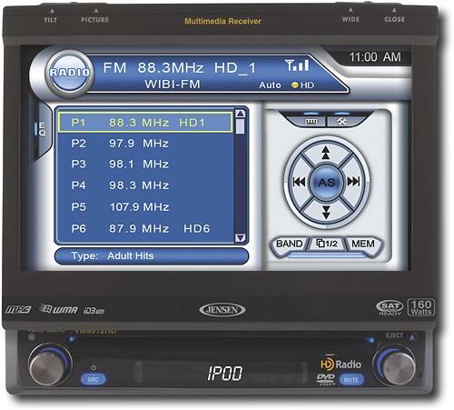The height and width of the screenshot is (410, 454).
Task: Tap the MEM button
Action: click(363, 244)
